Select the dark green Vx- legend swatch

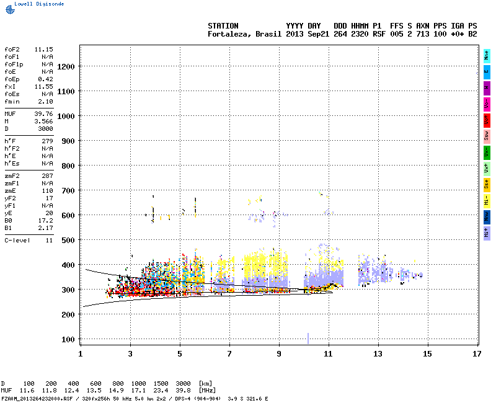487,153
